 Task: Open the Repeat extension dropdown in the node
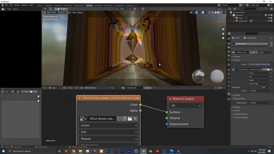coord(108,139)
